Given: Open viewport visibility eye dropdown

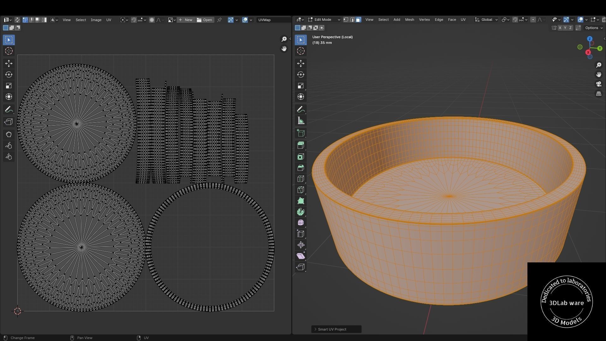Looking at the screenshot, I should tap(556, 20).
